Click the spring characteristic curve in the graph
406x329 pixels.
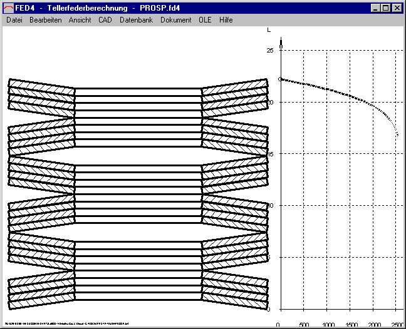click(338, 93)
